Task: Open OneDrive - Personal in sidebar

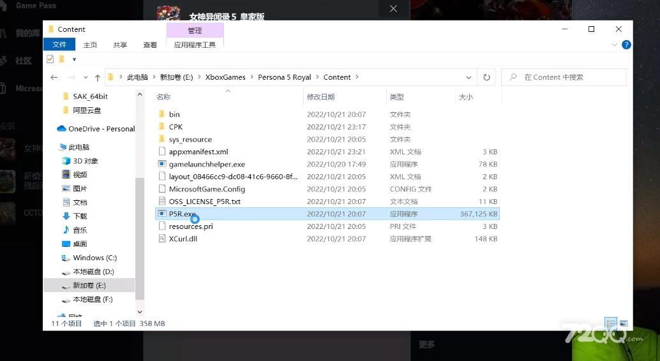Action: 96,129
